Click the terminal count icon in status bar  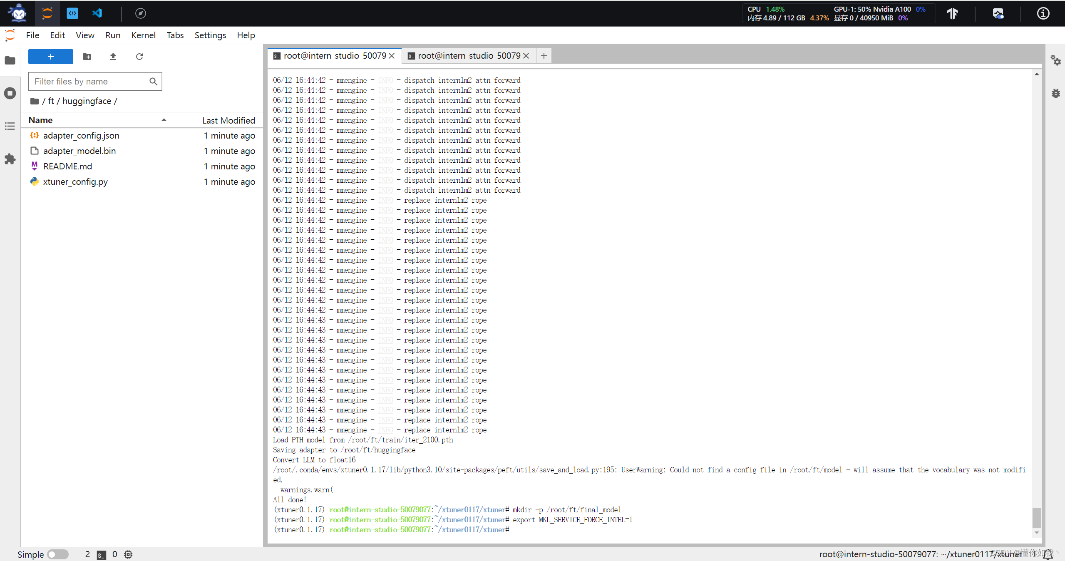[101, 555]
